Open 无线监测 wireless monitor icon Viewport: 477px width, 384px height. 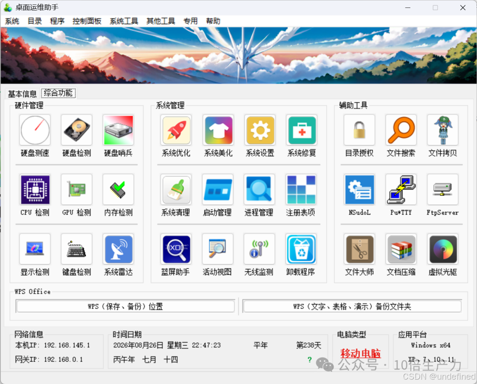260,249
